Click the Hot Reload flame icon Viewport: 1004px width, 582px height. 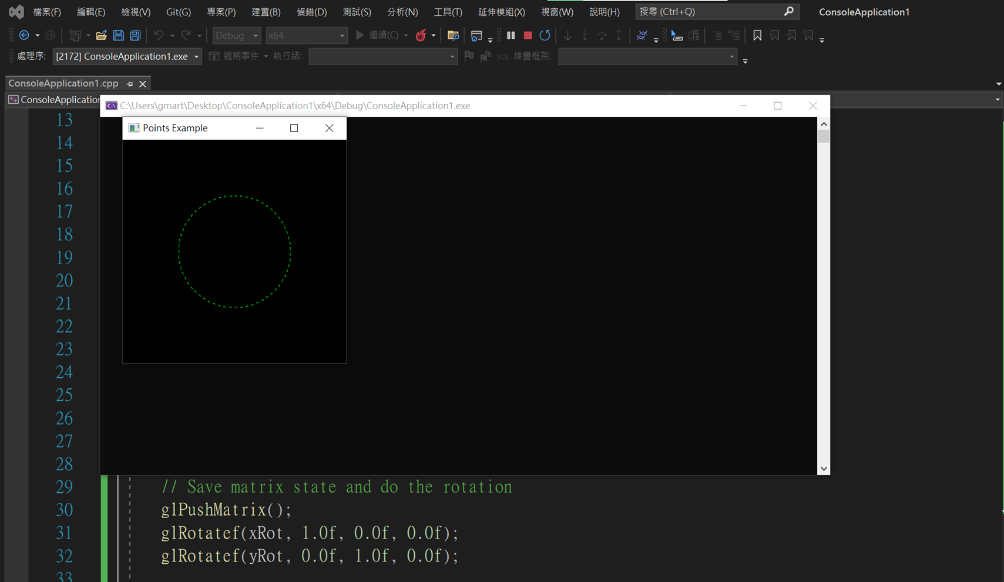(421, 36)
